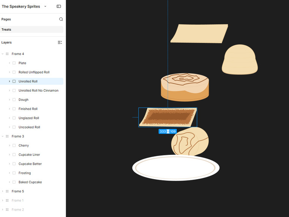Expand the Dough layer group

(x=9, y=100)
